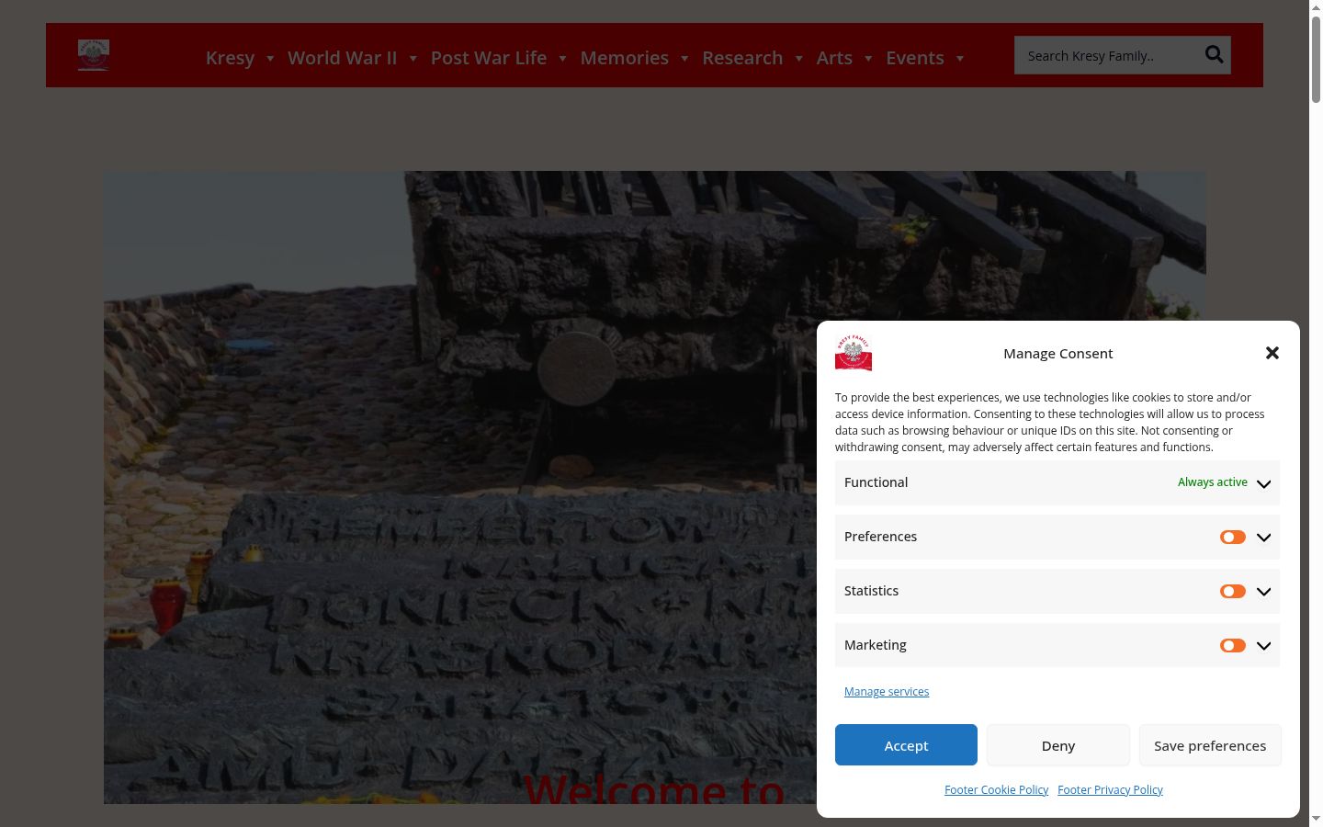
Task: Expand the Marketing category chevron
Action: [x=1264, y=646]
